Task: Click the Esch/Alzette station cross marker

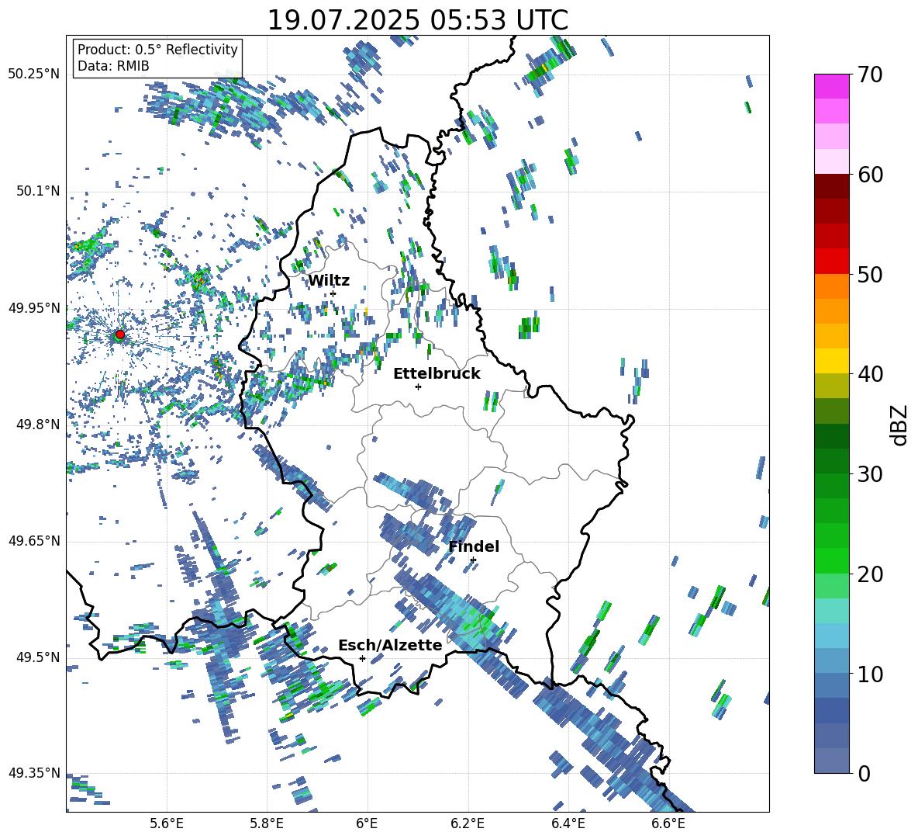Action: point(362,658)
